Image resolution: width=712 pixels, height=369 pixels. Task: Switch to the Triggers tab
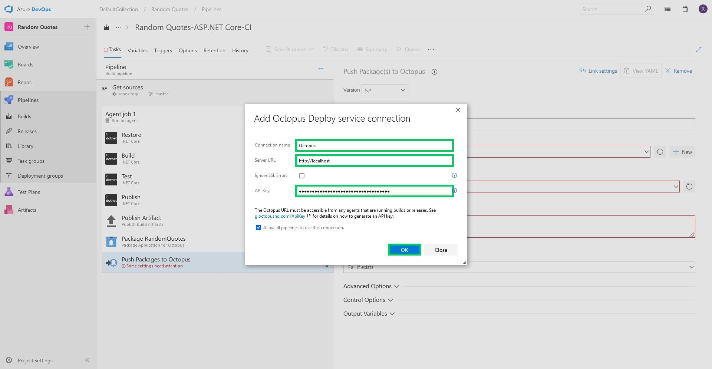pos(163,50)
